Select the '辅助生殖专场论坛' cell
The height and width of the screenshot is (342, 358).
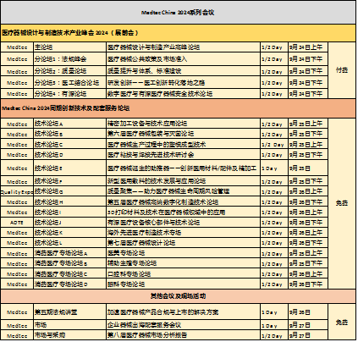coord(183,263)
